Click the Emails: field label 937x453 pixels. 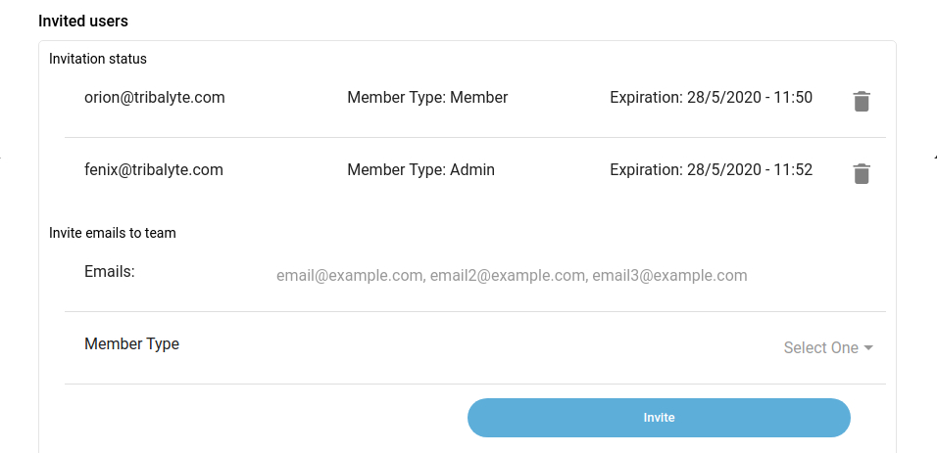tap(110, 272)
